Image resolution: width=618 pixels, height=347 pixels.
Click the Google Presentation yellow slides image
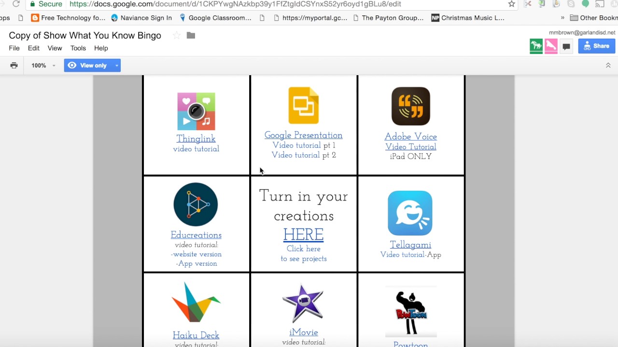(x=304, y=106)
